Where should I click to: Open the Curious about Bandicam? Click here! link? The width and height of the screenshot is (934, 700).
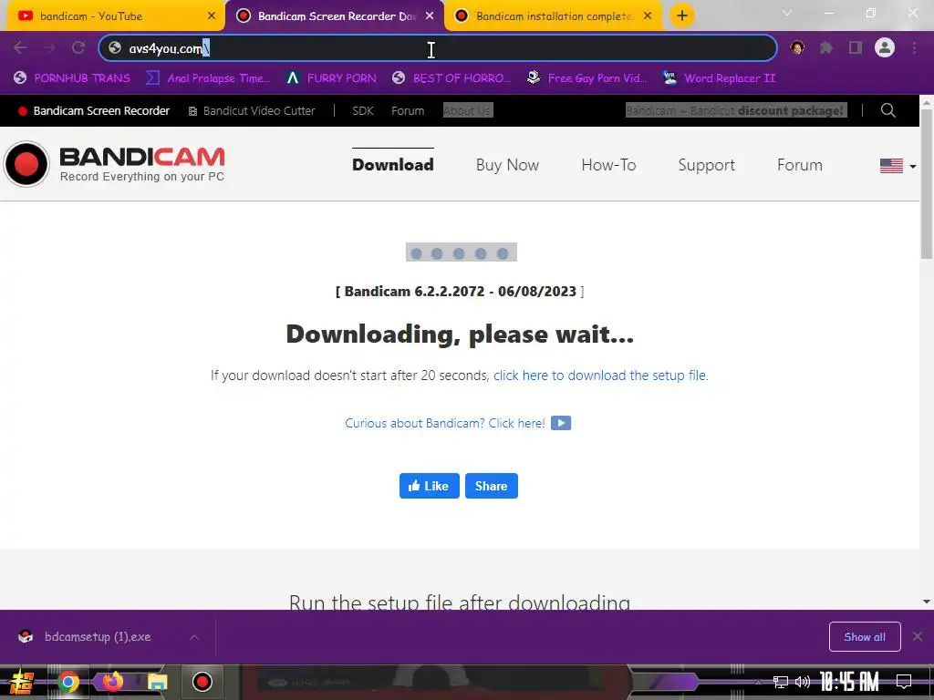[445, 423]
